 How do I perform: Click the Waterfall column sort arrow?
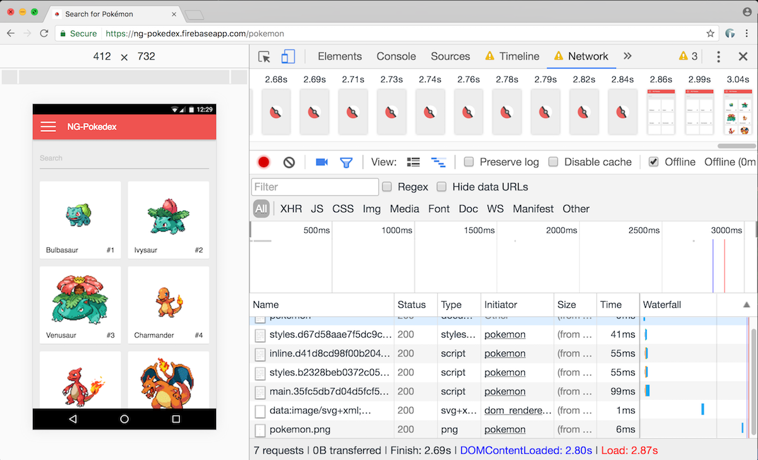(747, 305)
